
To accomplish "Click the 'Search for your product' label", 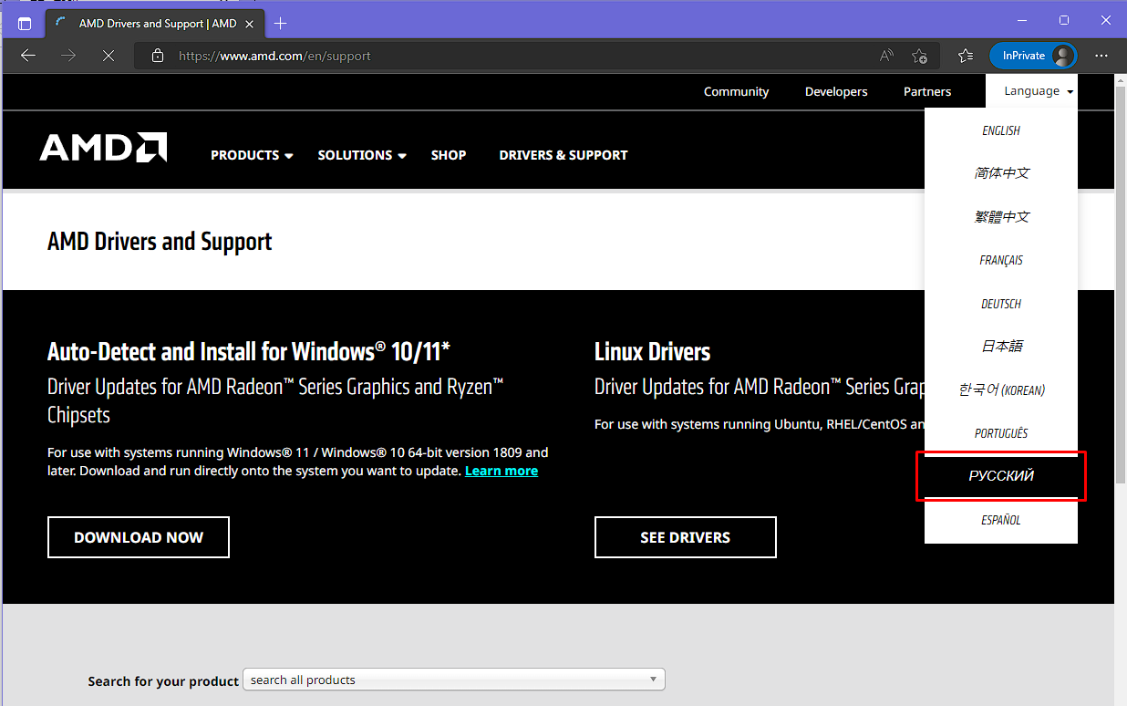I will (x=163, y=681).
